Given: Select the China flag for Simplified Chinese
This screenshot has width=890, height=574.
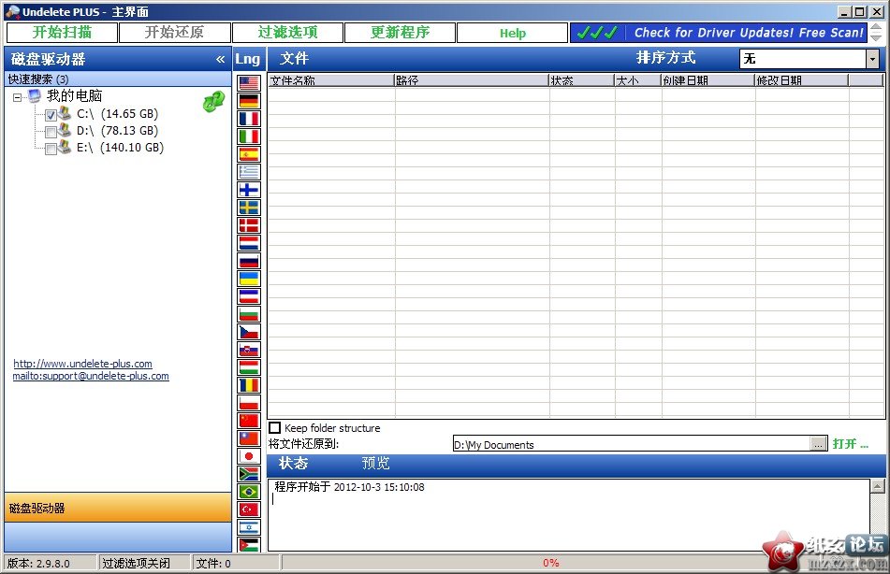Looking at the screenshot, I should pyautogui.click(x=249, y=421).
